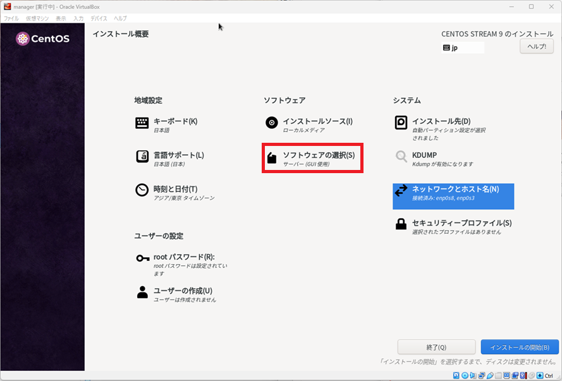The image size is (562, 381).
Task: Open User Creation (ユーザーの作成)
Action: (176, 294)
